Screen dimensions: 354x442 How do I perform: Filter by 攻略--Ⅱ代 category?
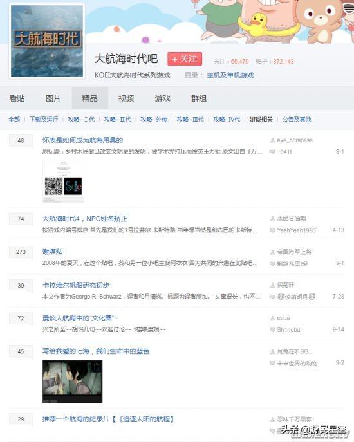(x=118, y=120)
